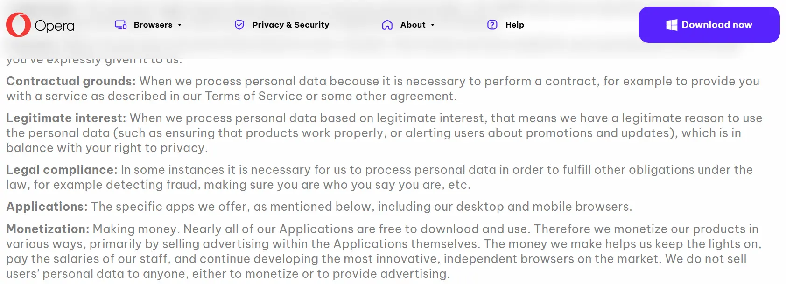Click the chevron beside About
The height and width of the screenshot is (284, 786).
[x=432, y=25]
